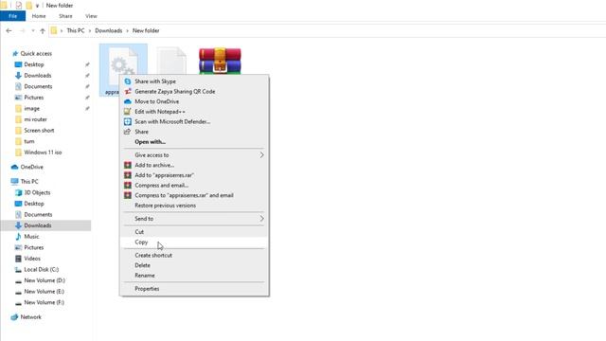Click WinRAR icon beside Compress to "appraiserres.rar" and email
This screenshot has width=606, height=341.
pos(128,195)
